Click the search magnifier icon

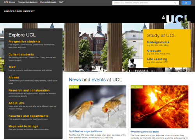[x=175, y=3]
